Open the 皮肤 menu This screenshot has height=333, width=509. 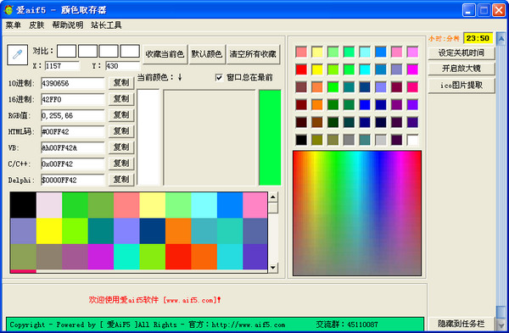coord(36,25)
